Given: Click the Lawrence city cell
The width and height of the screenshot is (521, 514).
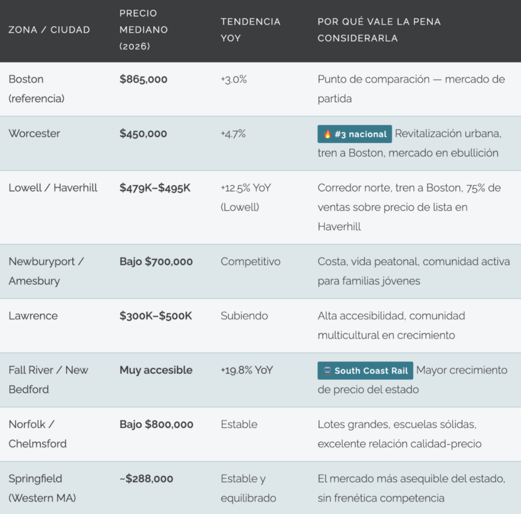Looking at the screenshot, I should [x=33, y=316].
